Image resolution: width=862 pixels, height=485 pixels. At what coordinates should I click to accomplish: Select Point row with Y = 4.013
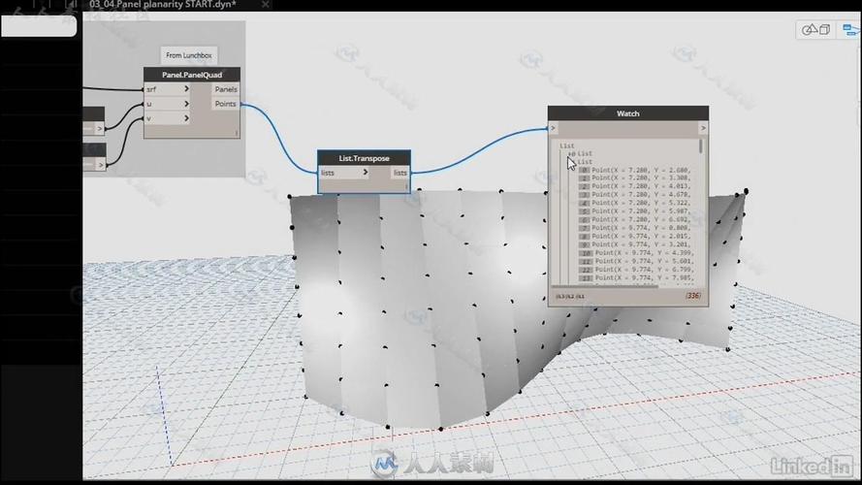click(635, 186)
